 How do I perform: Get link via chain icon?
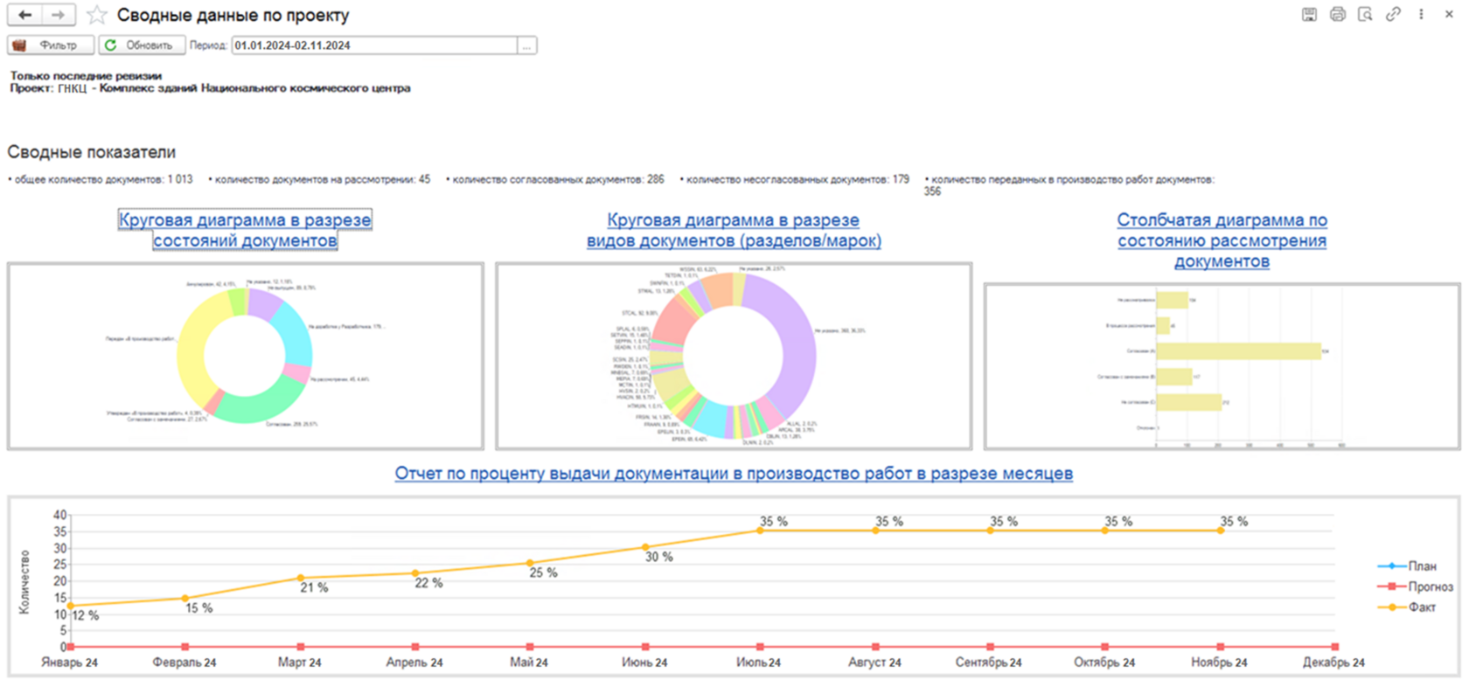(x=1393, y=14)
